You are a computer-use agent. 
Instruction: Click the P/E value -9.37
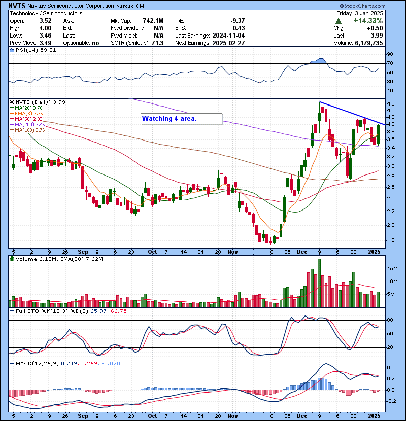(238, 21)
